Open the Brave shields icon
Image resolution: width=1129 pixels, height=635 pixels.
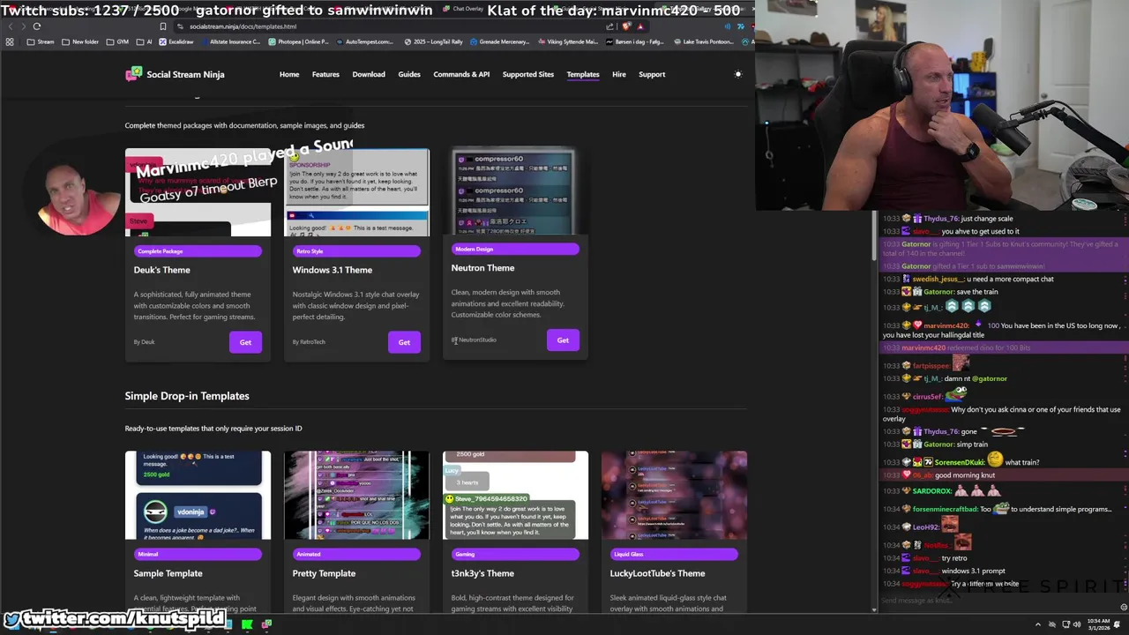[626, 26]
